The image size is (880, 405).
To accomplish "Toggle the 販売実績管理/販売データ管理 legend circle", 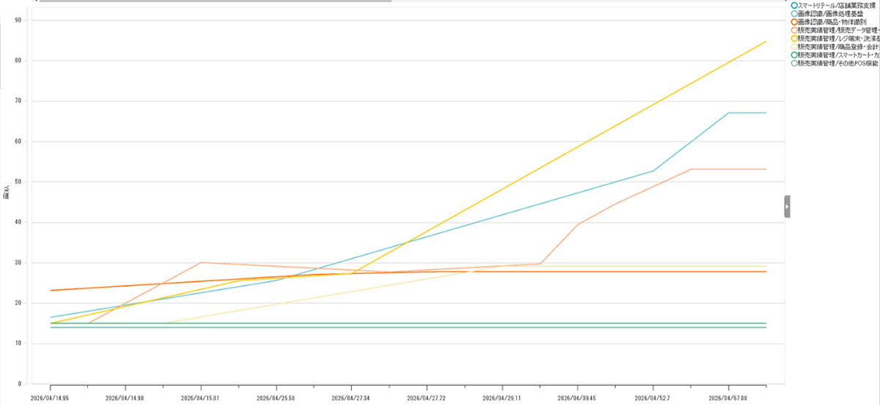I will pos(794,30).
